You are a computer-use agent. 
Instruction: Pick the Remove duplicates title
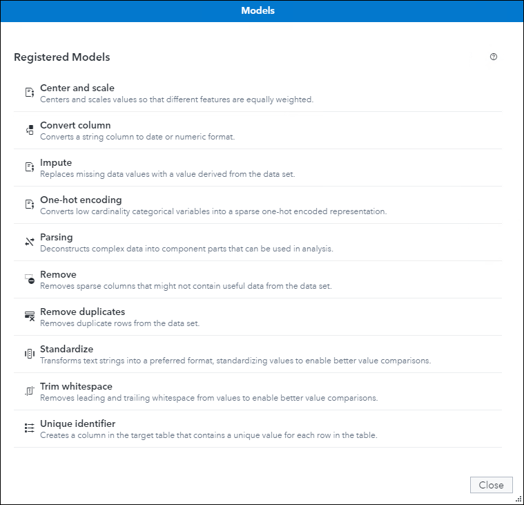click(83, 312)
